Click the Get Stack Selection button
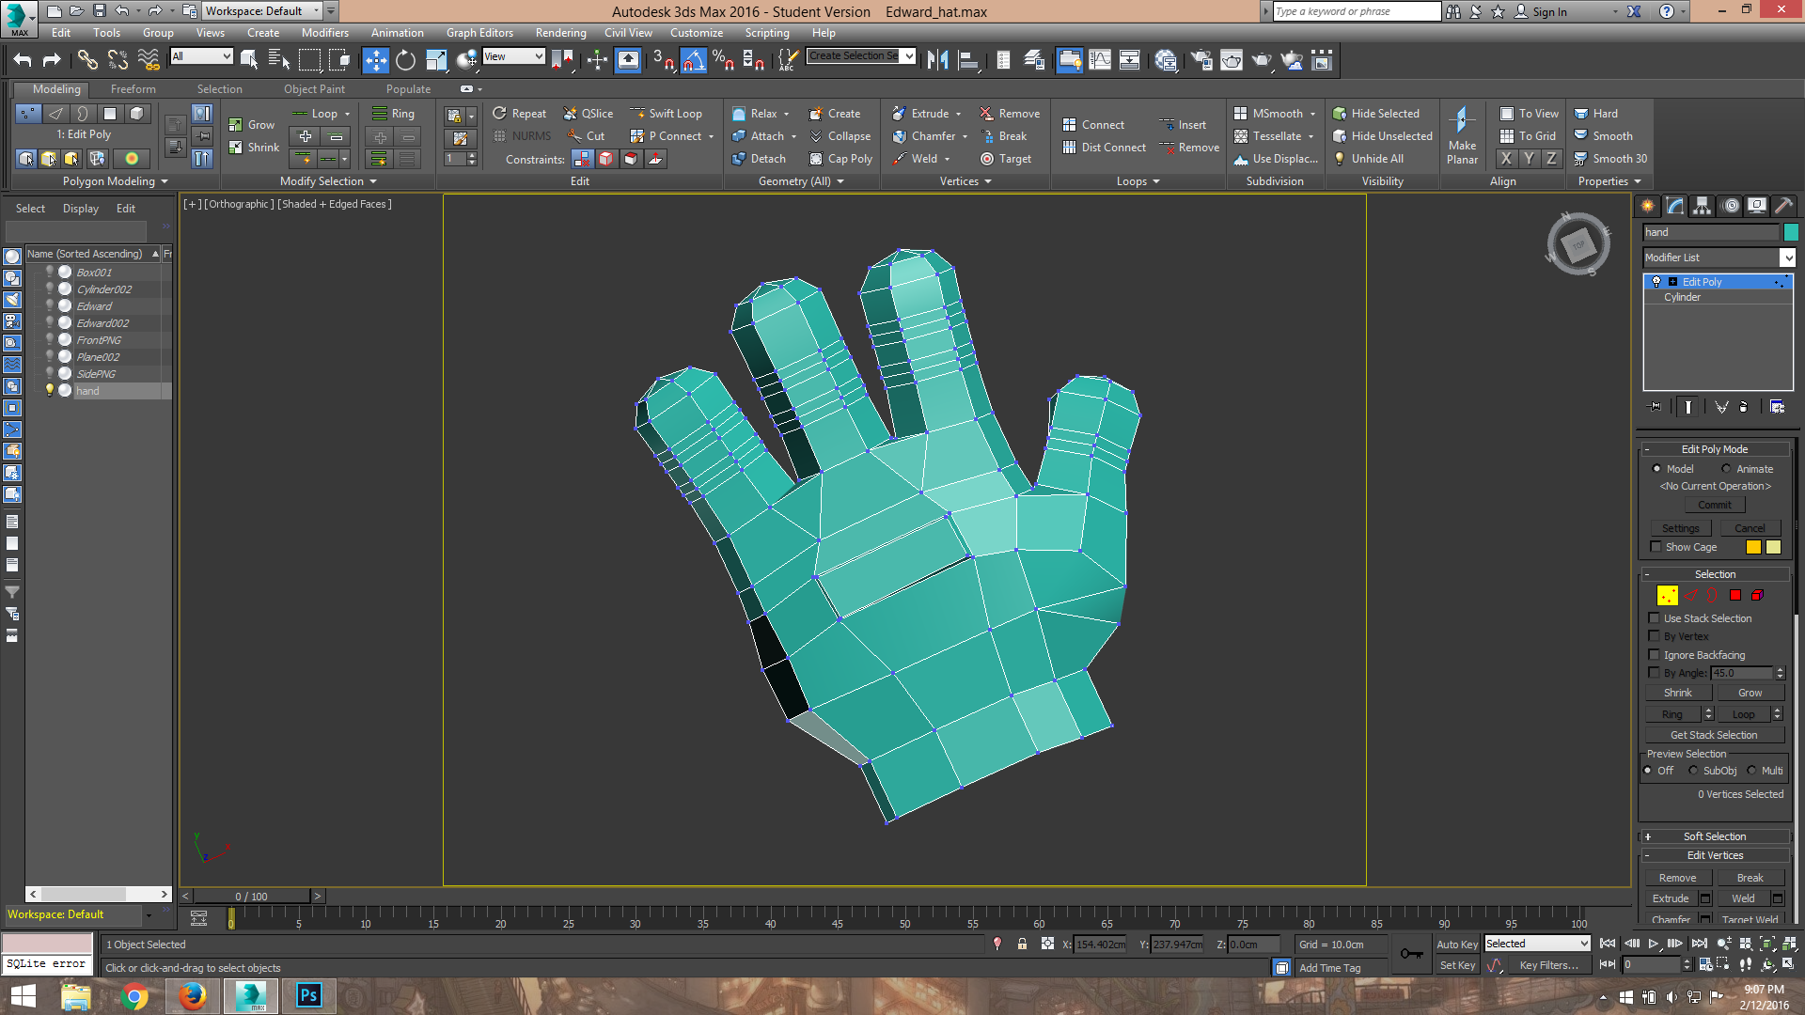Screen dimensions: 1805x1015 pyautogui.click(x=1714, y=735)
